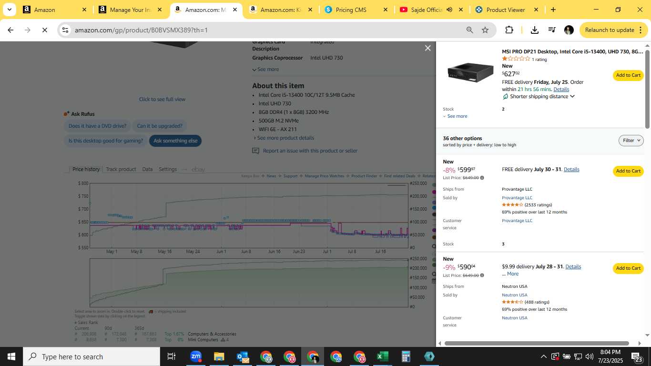Viewport: 651px width, 366px height.
Task: Expand Shorter shipping distance dropdown
Action: coord(542,96)
